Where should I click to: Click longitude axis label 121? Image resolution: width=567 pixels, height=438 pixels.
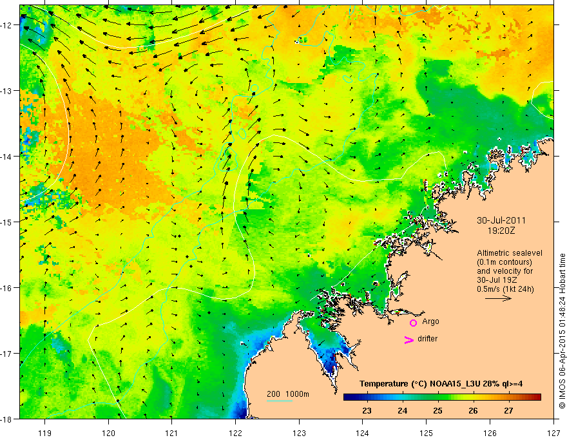point(172,433)
